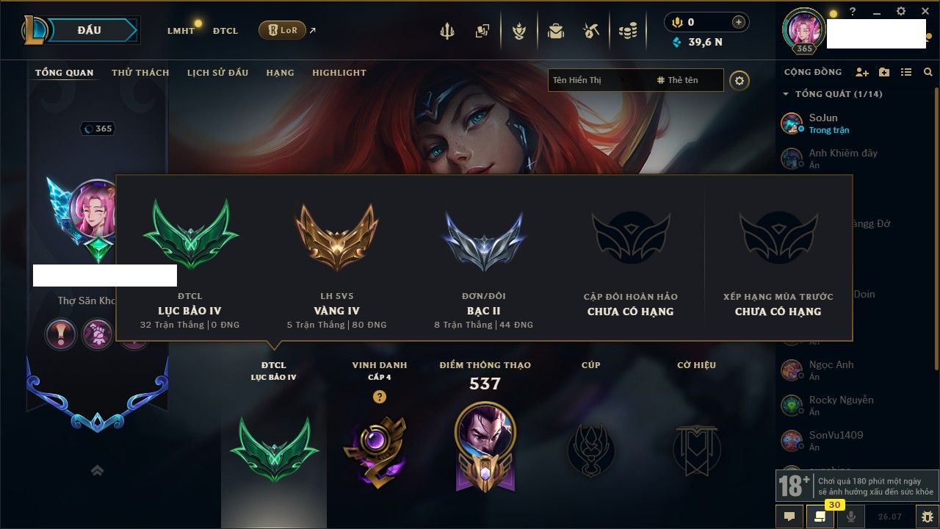Toggle the microphone mute button

[851, 517]
